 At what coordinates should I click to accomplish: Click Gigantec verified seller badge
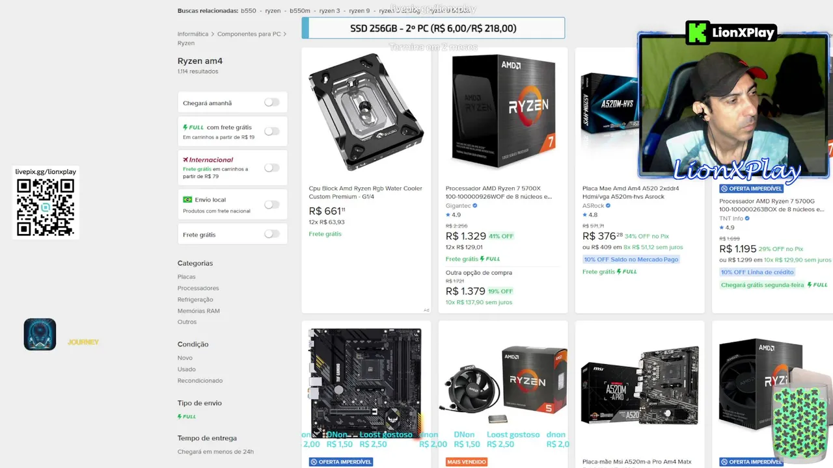(x=475, y=206)
